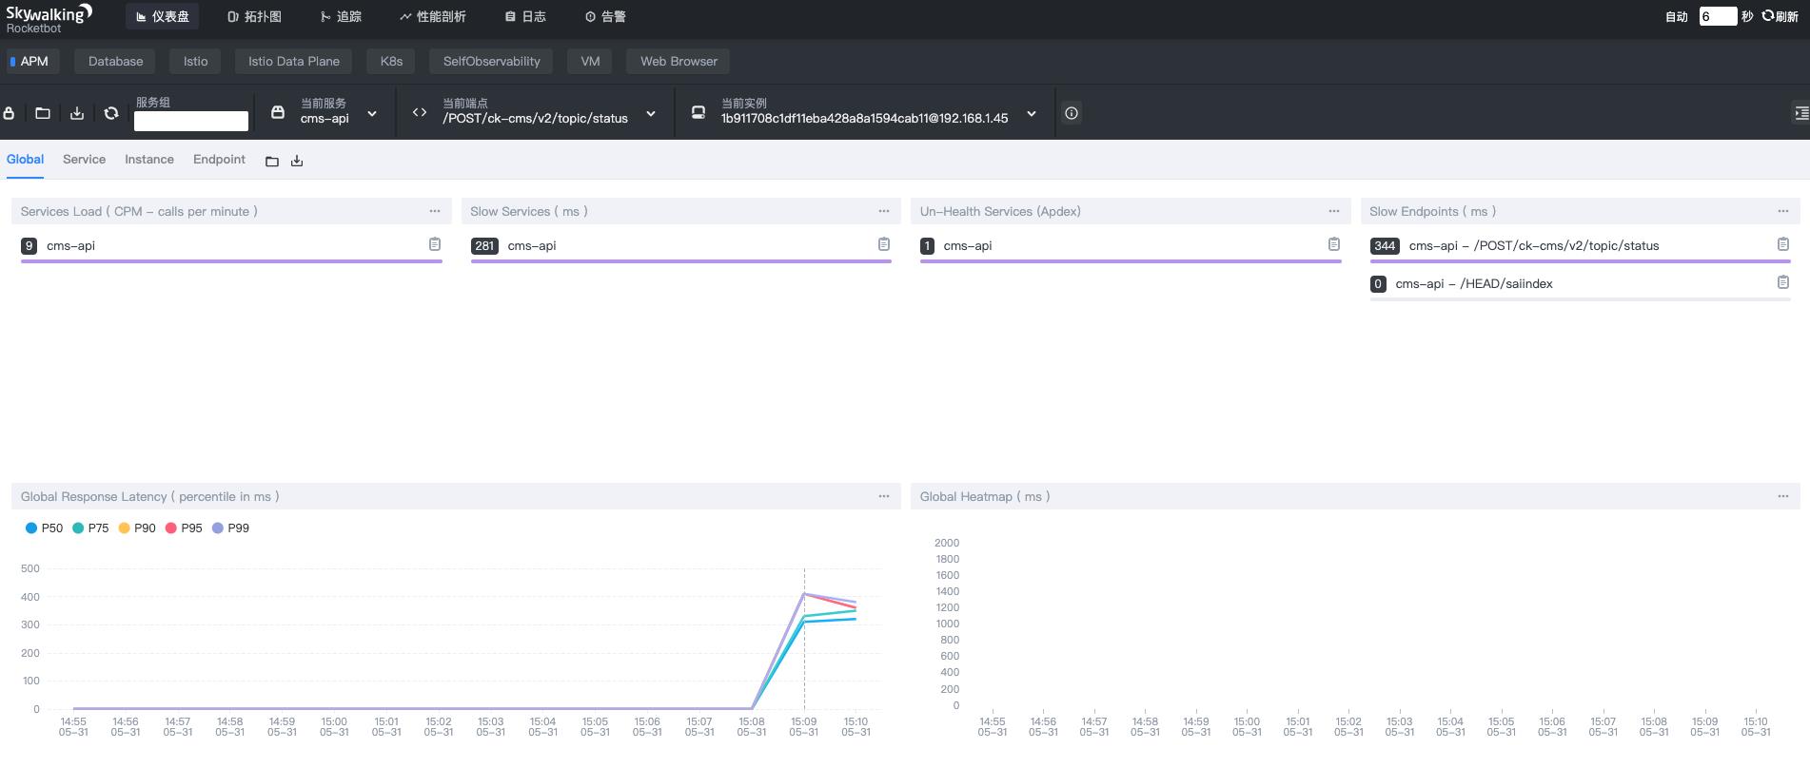Click cms-api in Un-Health Services list

point(968,245)
